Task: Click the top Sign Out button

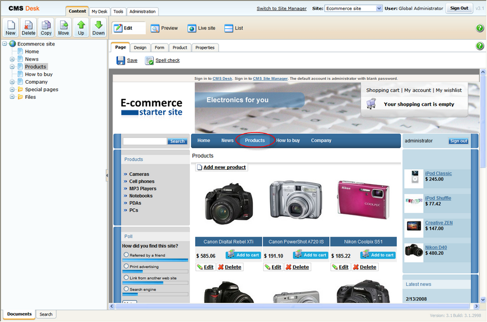Action: coord(459,8)
